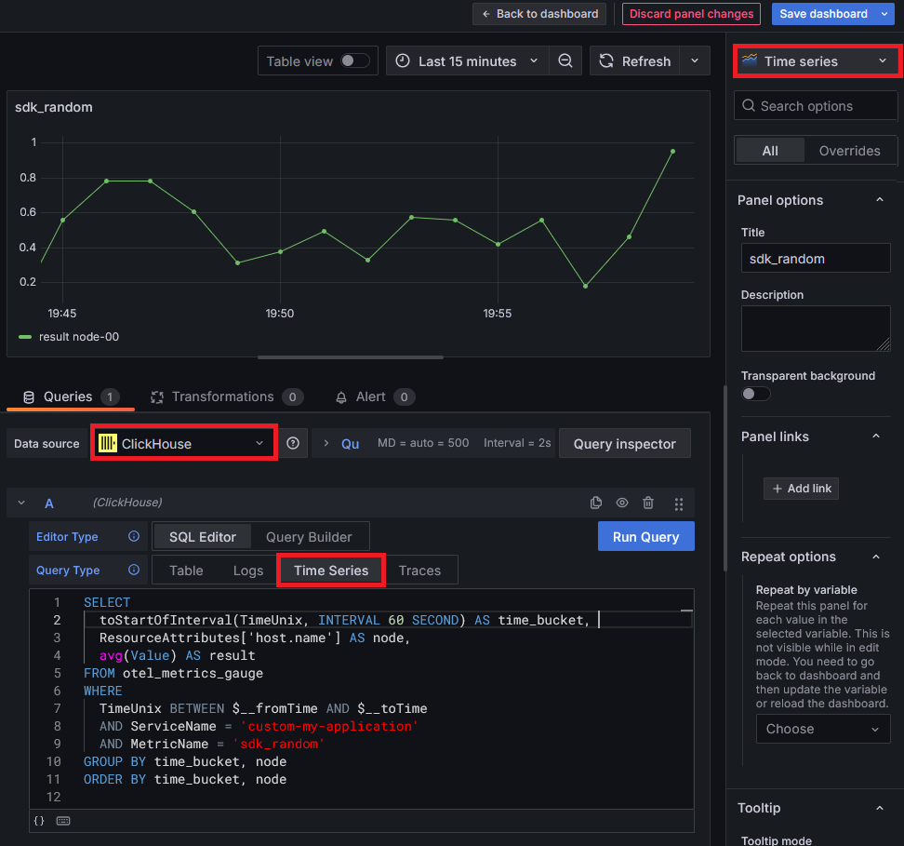Image resolution: width=904 pixels, height=846 pixels.
Task: Enable Transparent background for the panel
Action: tap(755, 394)
